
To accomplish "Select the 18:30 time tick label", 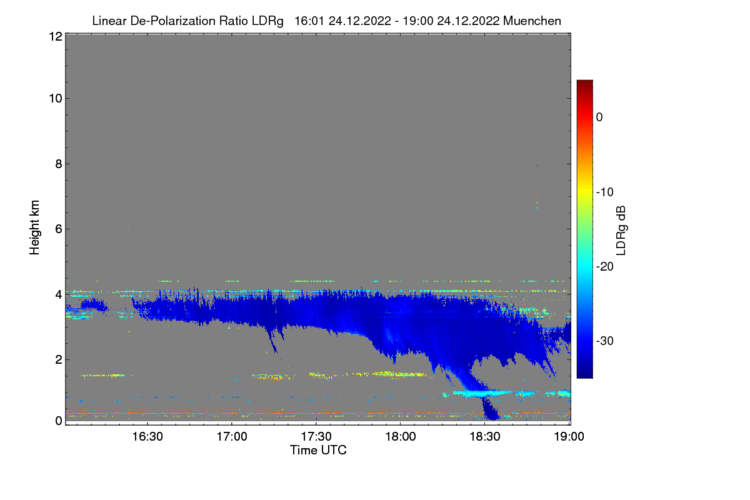I will point(485,436).
